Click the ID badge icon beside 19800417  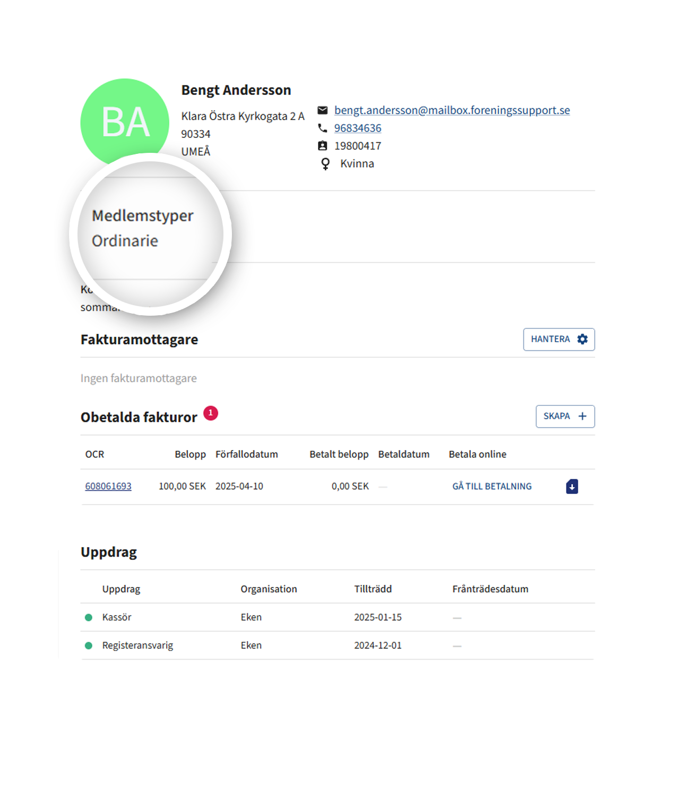[x=322, y=146]
